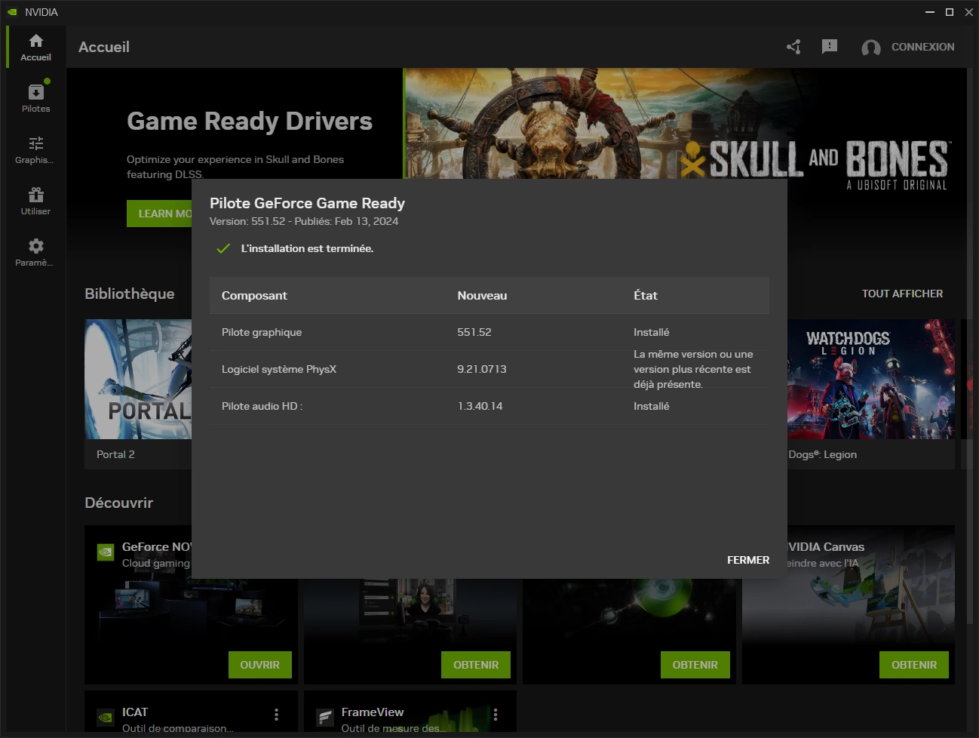Maximize the NVIDIA app window
The height and width of the screenshot is (738, 979).
pos(950,12)
